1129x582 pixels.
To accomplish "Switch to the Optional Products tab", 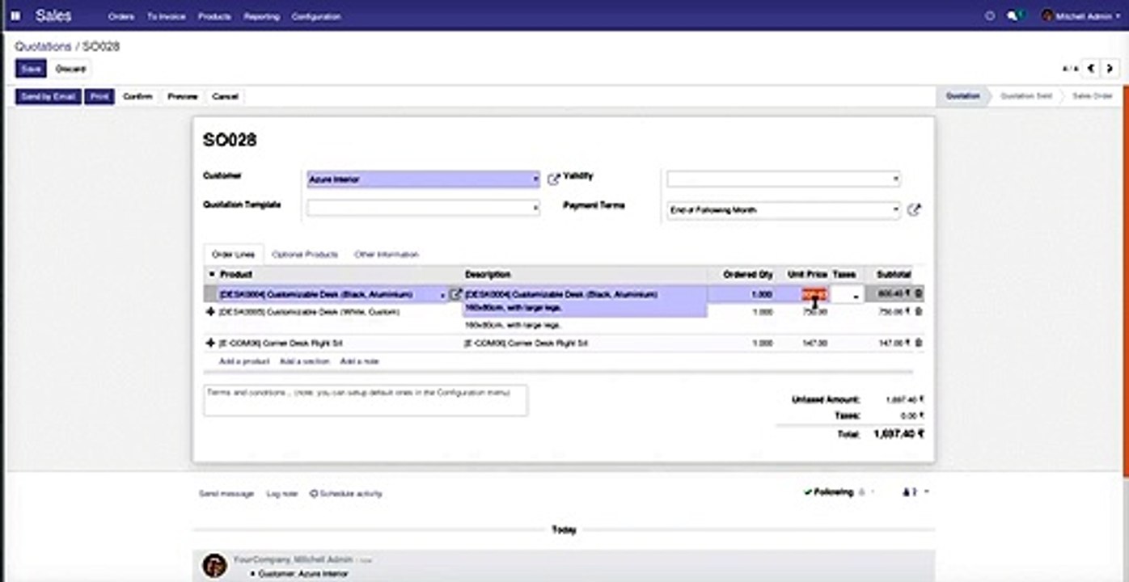I will [305, 254].
